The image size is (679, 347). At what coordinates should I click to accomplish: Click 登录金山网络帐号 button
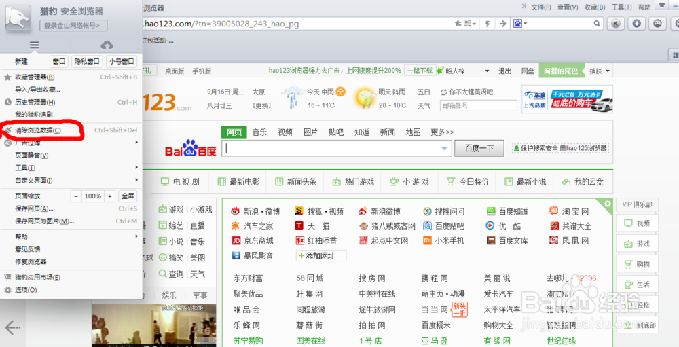pos(73,26)
